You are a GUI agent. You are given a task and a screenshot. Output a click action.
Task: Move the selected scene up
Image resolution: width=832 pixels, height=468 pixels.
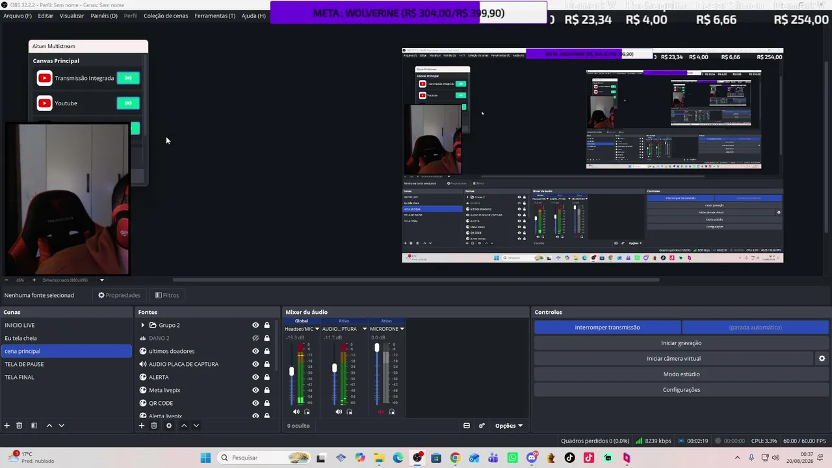pos(49,426)
